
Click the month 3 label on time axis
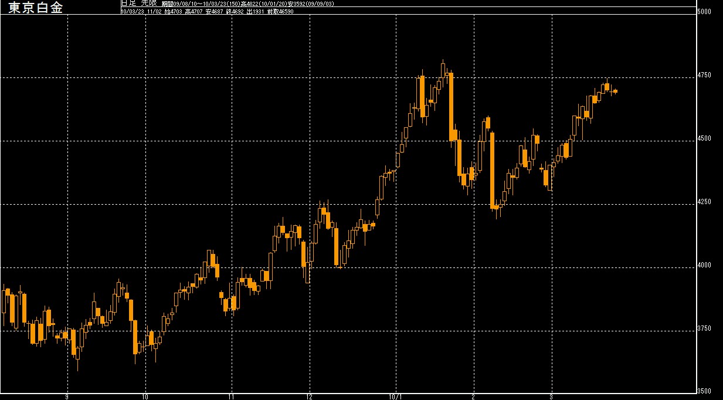(551, 396)
